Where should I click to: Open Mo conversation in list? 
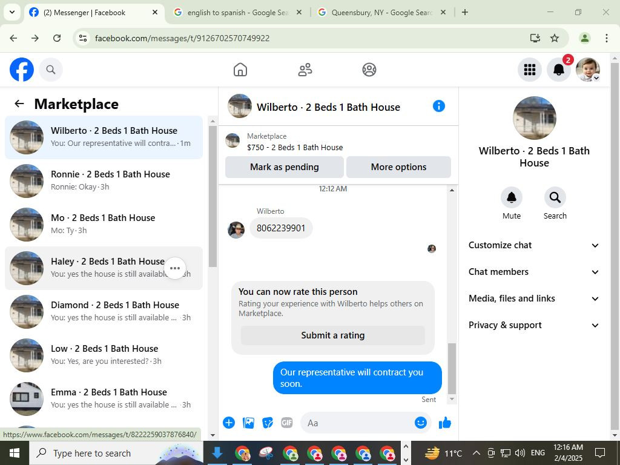click(104, 224)
